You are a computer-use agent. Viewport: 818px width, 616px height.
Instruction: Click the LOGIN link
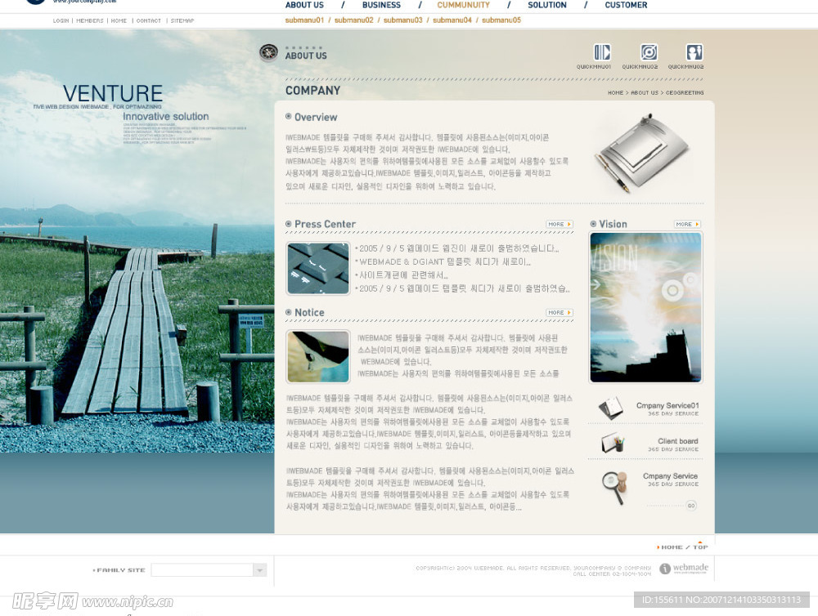tap(61, 21)
